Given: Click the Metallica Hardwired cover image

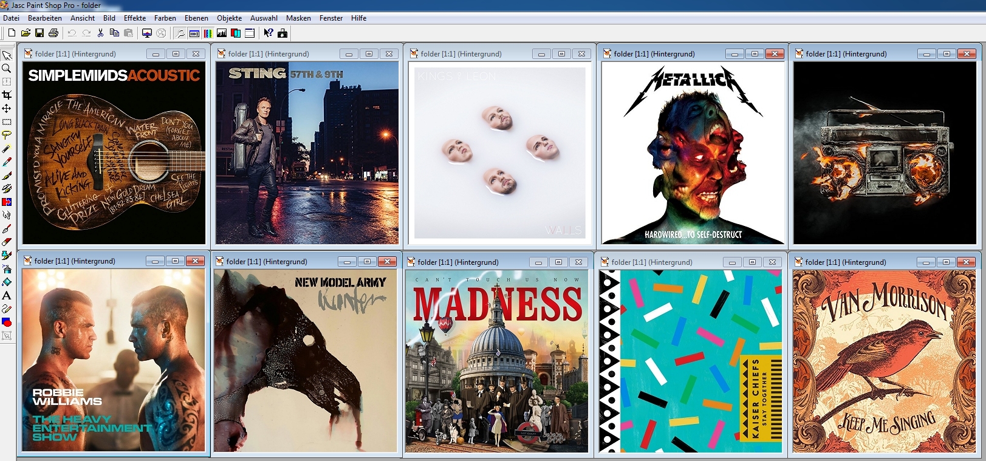Looking at the screenshot, I should tap(693, 153).
